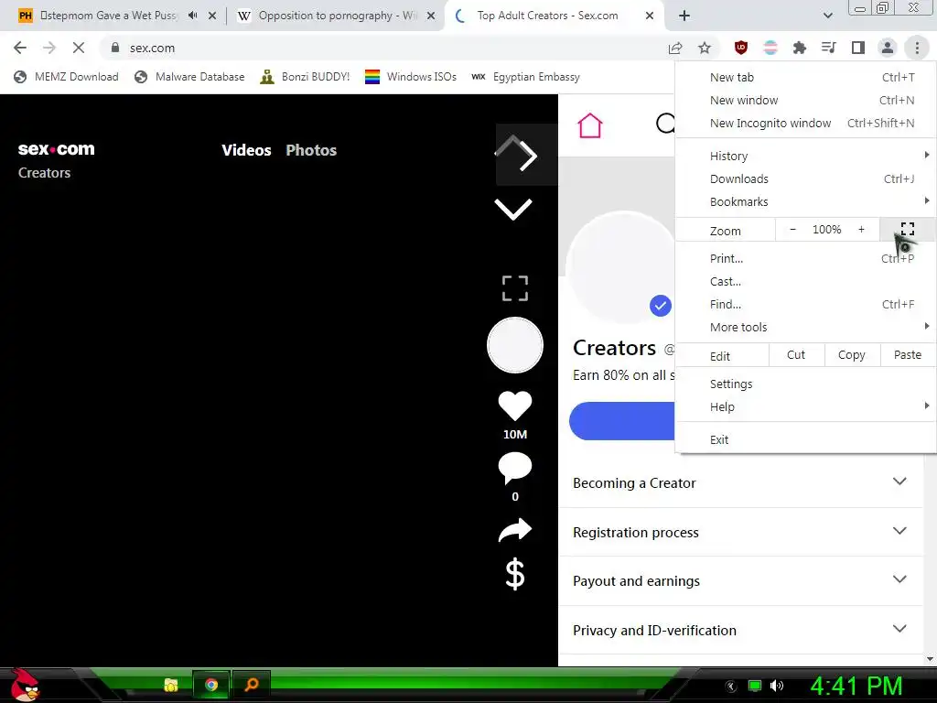Choose Print from the menu
Screen dimensions: 937x703
[x=805, y=258]
